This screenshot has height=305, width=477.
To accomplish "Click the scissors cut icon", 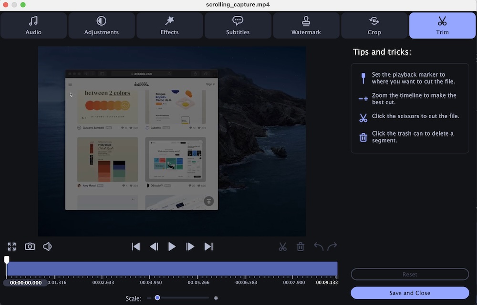I will (x=283, y=246).
